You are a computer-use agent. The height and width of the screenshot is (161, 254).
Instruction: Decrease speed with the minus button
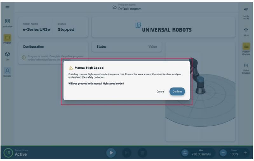pos(223,153)
